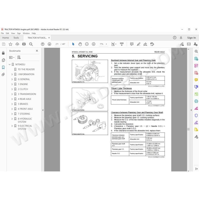The width and height of the screenshot is (199, 199).
Task: Open the View menu
Action: pos(13,33)
